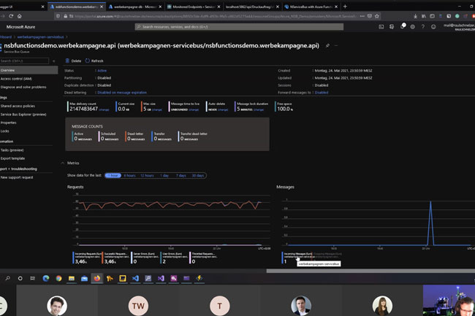Select the 12 hours time range
The width and height of the screenshot is (475, 316).
(x=147, y=175)
